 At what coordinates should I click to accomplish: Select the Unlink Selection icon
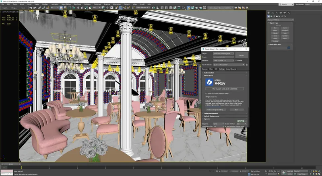click(x=43, y=8)
